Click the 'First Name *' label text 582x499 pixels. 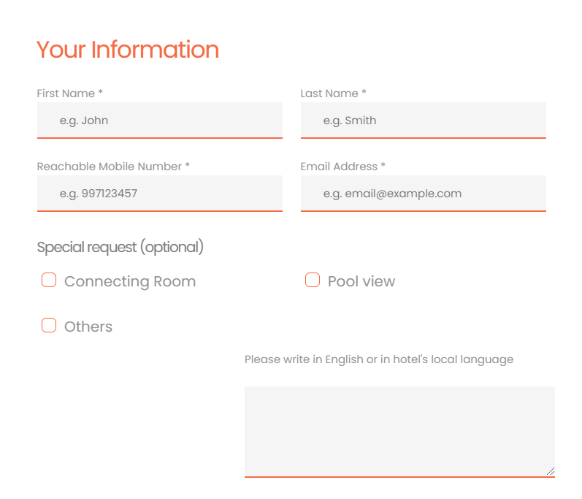tap(70, 94)
